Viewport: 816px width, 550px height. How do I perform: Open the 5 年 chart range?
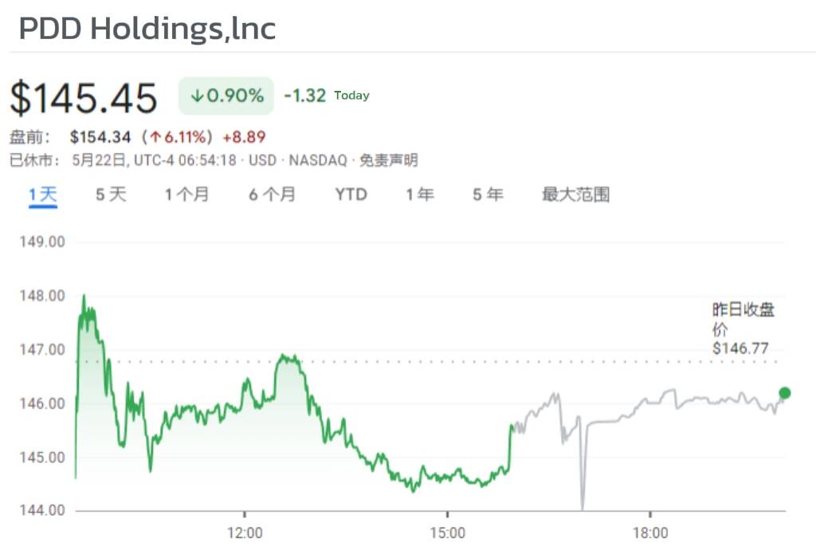[488, 194]
